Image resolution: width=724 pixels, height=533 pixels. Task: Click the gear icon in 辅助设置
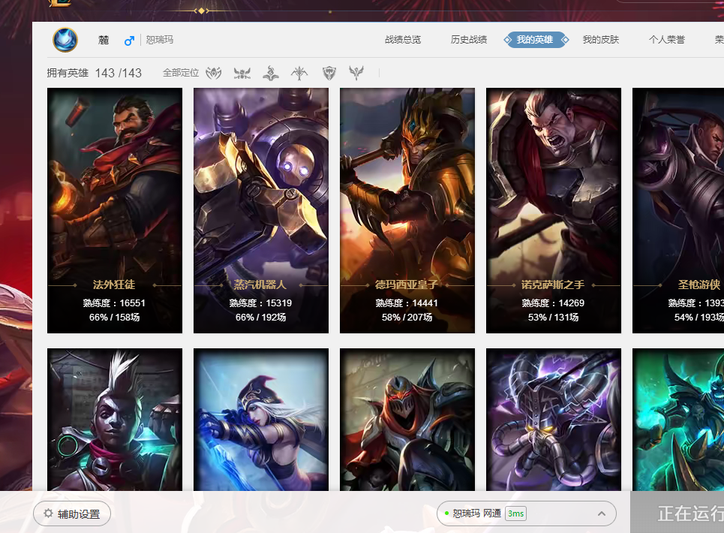tap(48, 513)
